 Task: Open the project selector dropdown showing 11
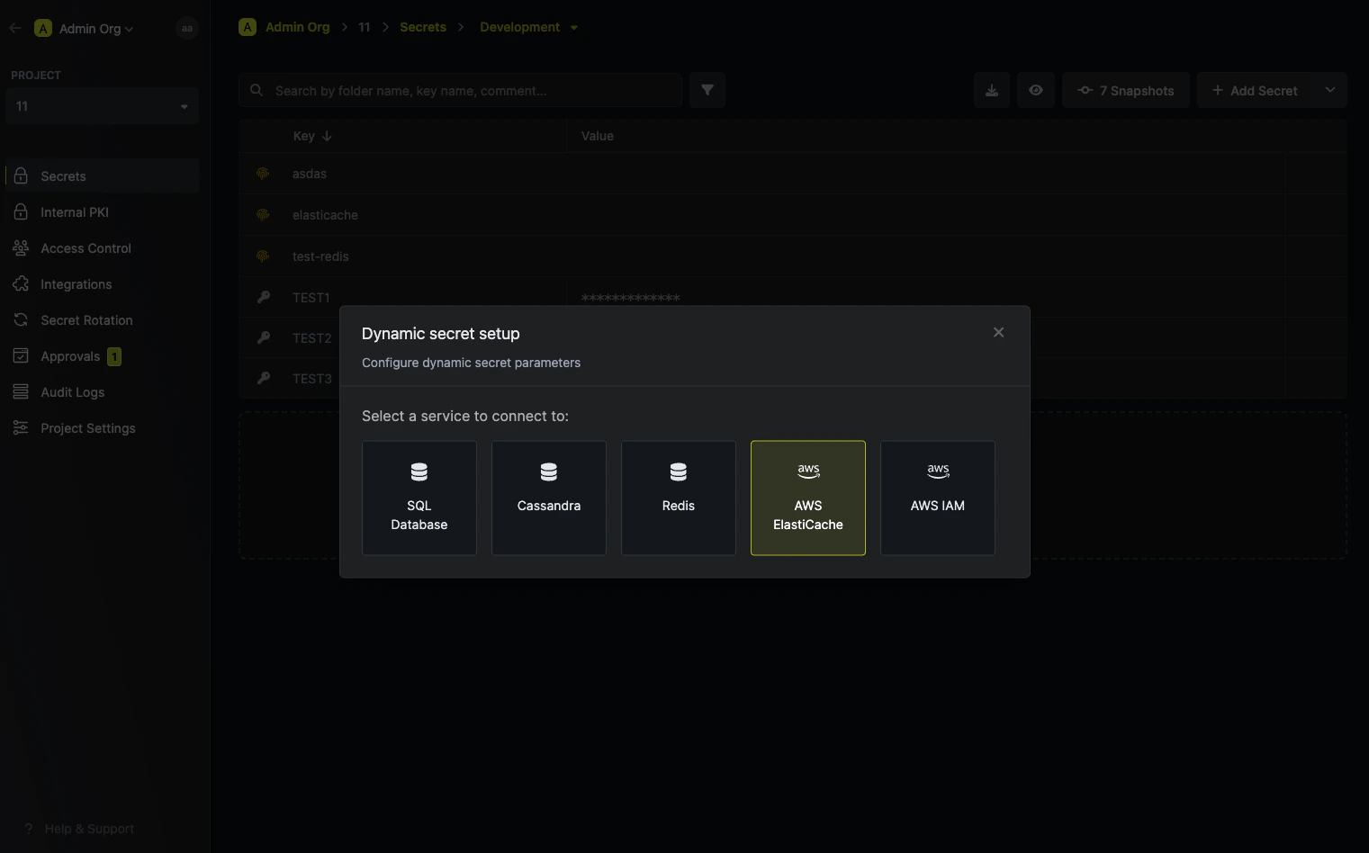coord(102,106)
